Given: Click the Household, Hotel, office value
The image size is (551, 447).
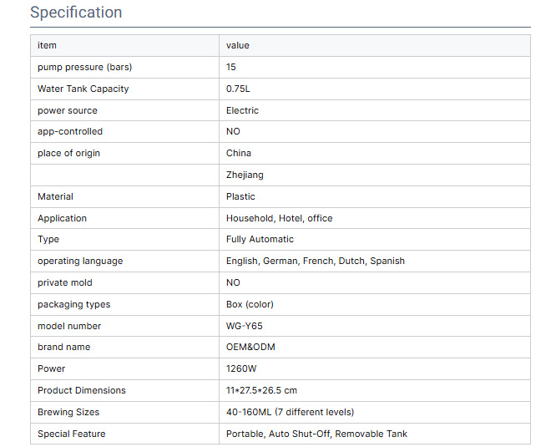Looking at the screenshot, I should pos(279,218).
